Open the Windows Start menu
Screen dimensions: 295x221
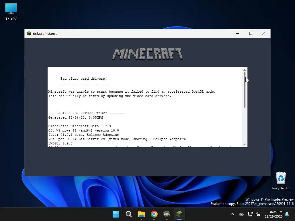click(116, 214)
